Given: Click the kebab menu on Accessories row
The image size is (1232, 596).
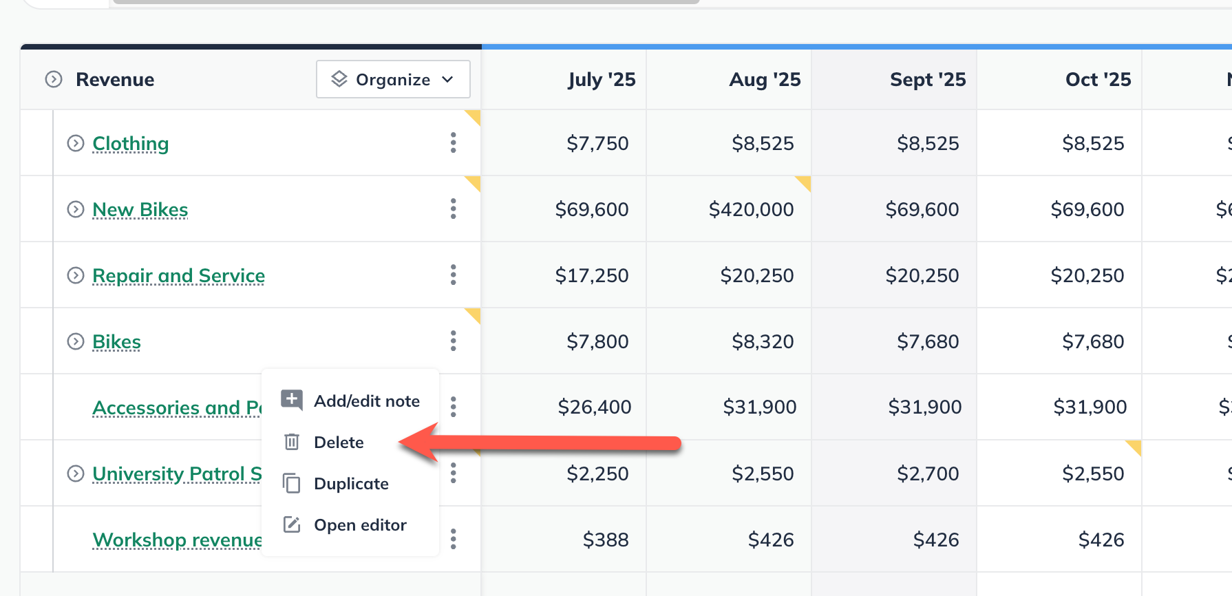Looking at the screenshot, I should tap(453, 407).
